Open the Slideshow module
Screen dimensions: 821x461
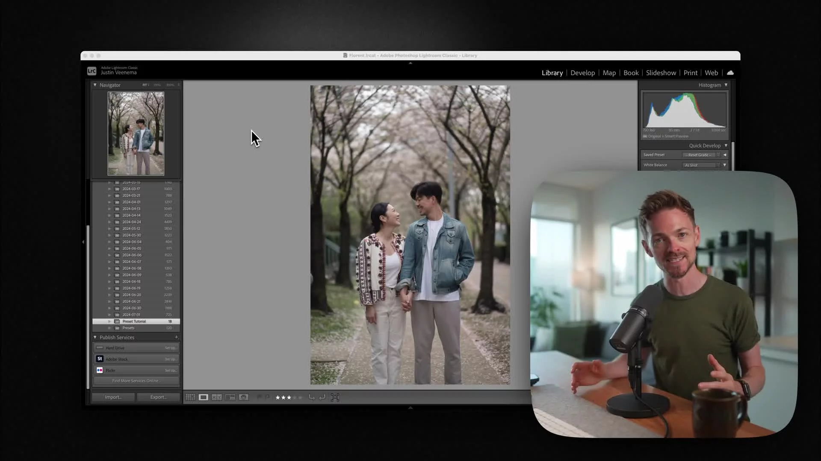point(661,73)
